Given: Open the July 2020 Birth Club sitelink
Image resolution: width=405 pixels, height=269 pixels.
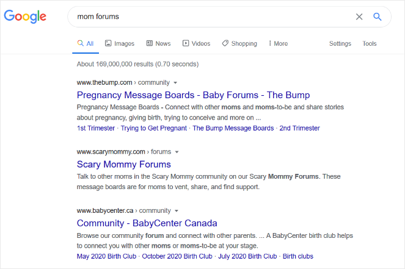Looking at the screenshot, I should click(247, 256).
